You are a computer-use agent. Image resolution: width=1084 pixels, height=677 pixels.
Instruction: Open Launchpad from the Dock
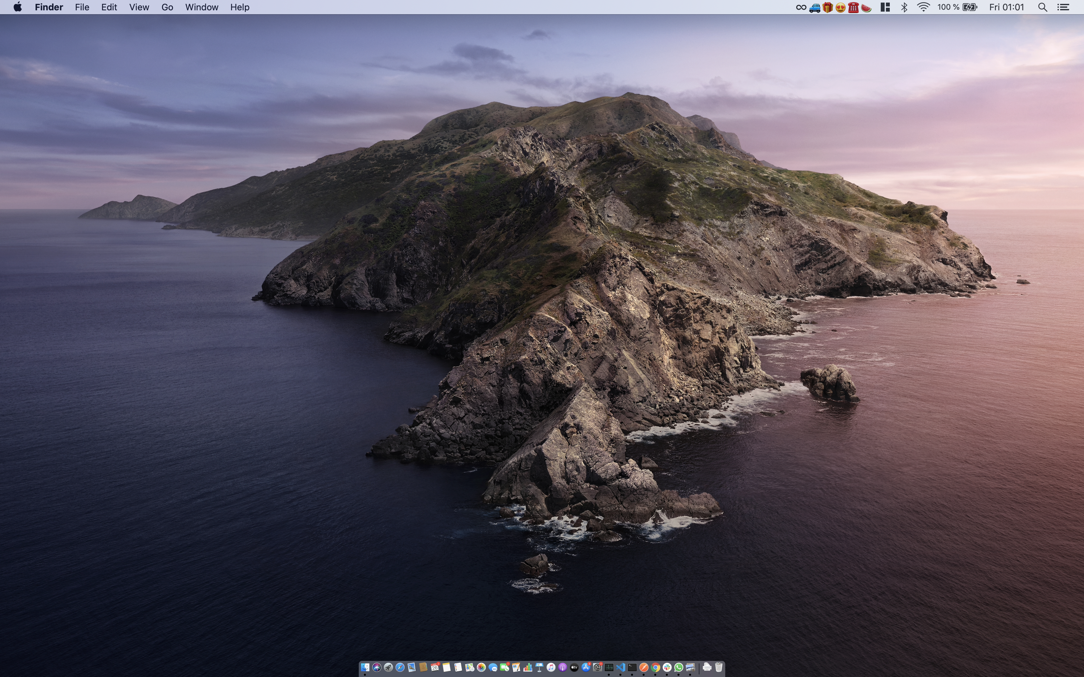[x=388, y=667]
